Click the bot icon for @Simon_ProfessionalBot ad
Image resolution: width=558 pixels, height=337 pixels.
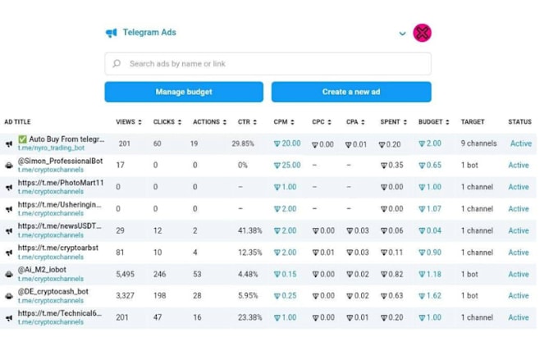[9, 166]
